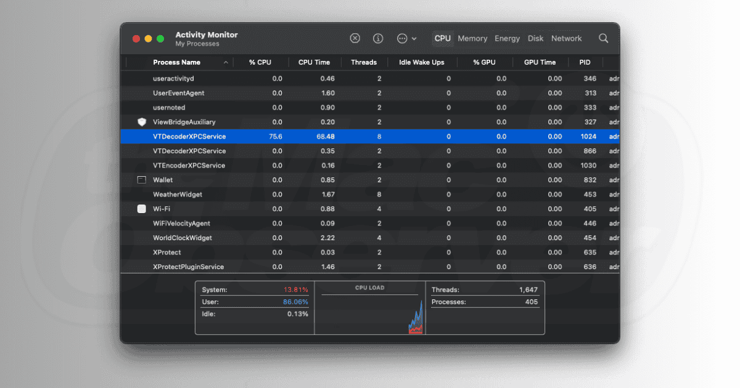Open the Network tab
The image size is (740, 388).
tap(566, 38)
